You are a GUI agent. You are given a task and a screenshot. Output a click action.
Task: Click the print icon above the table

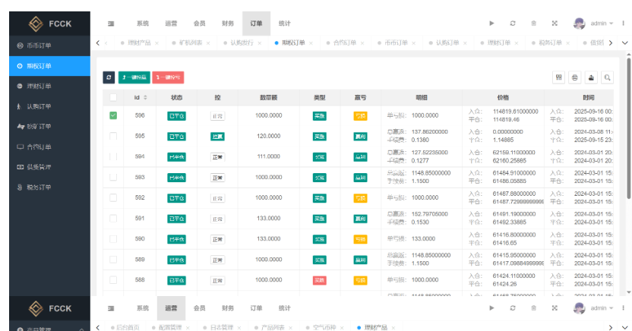click(x=575, y=77)
